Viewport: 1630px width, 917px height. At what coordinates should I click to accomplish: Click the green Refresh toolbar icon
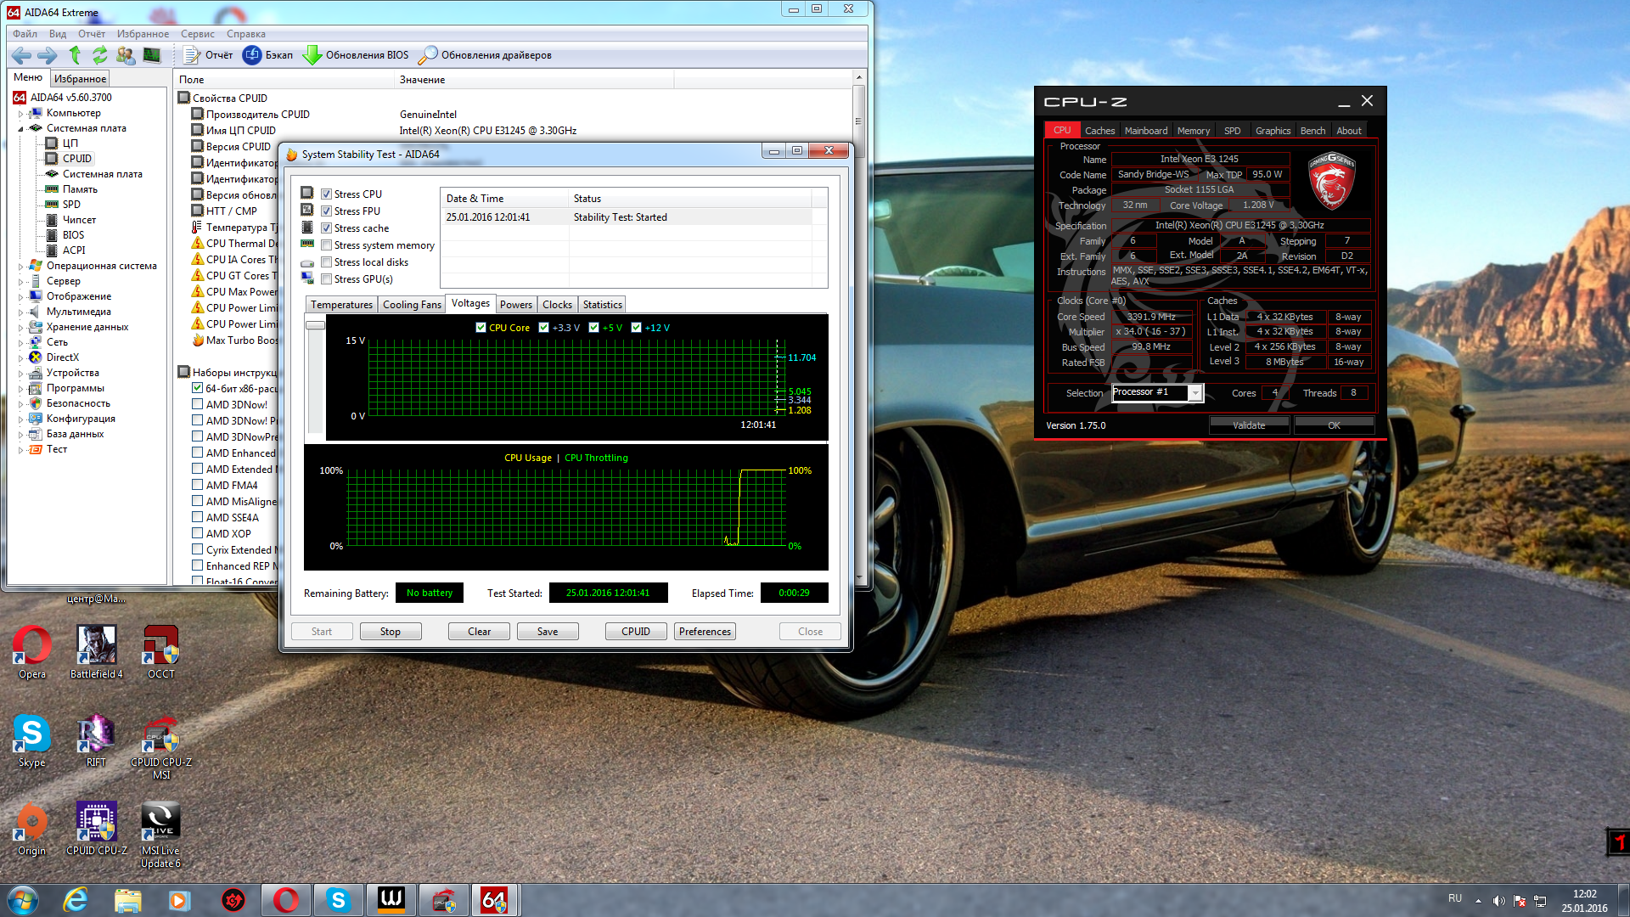point(100,55)
